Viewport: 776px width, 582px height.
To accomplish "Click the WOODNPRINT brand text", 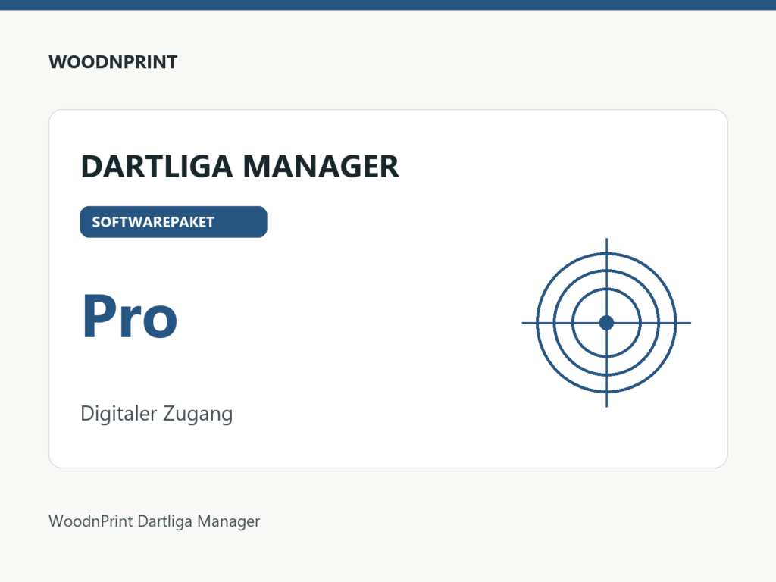I will click(x=113, y=62).
